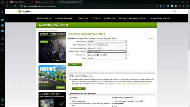Click the NVIDIA breadcrumb link
This screenshot has height=107, width=190.
coord(40,30)
